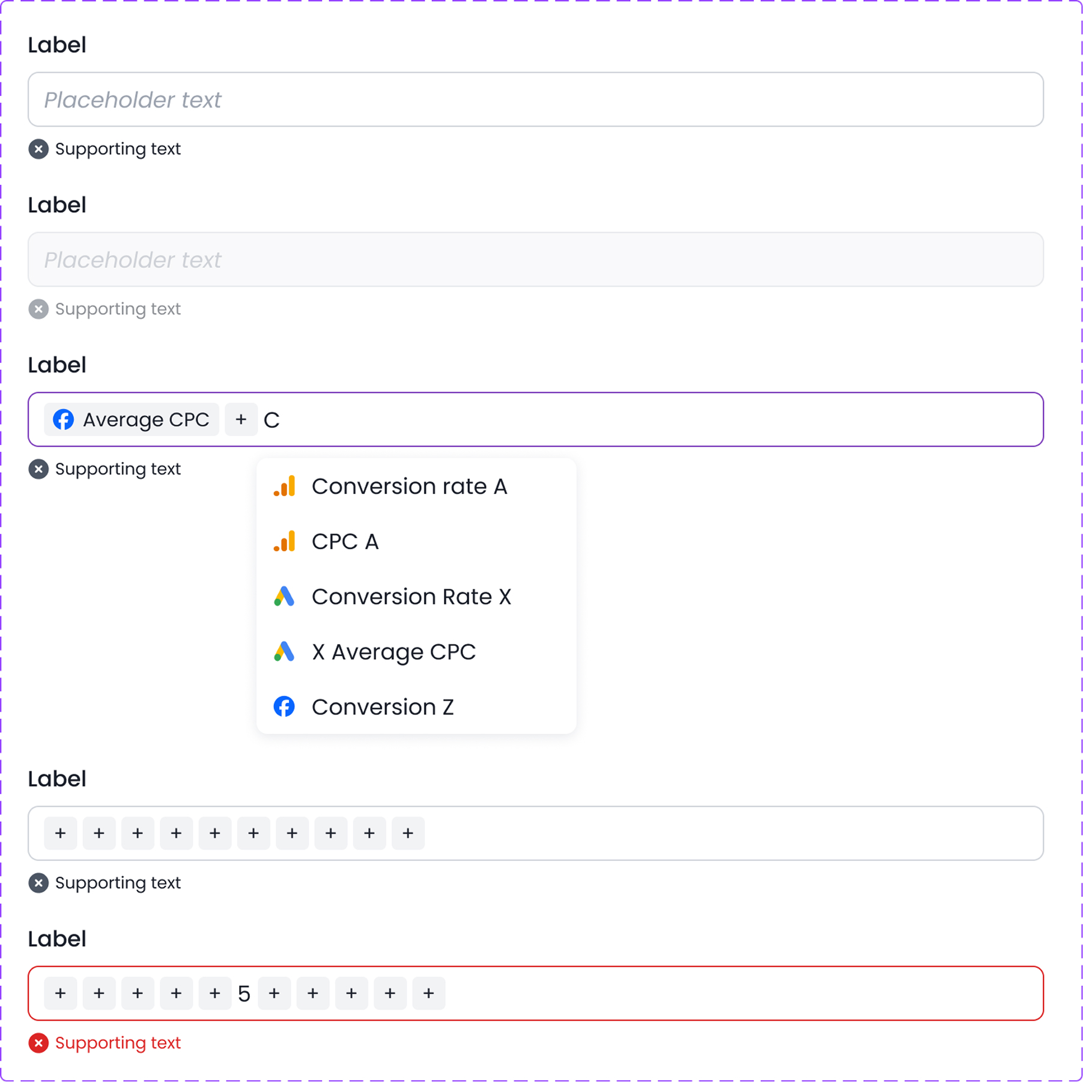Dismiss supporting text below the Average CPC field
This screenshot has height=1082, width=1083.
[x=38, y=469]
